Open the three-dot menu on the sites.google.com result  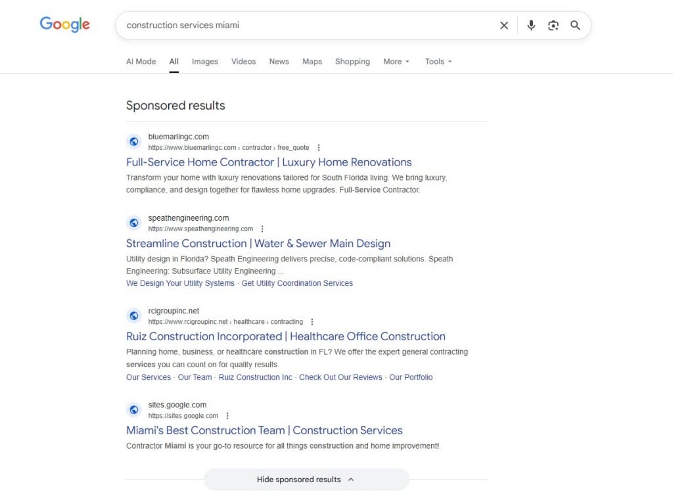(x=227, y=415)
